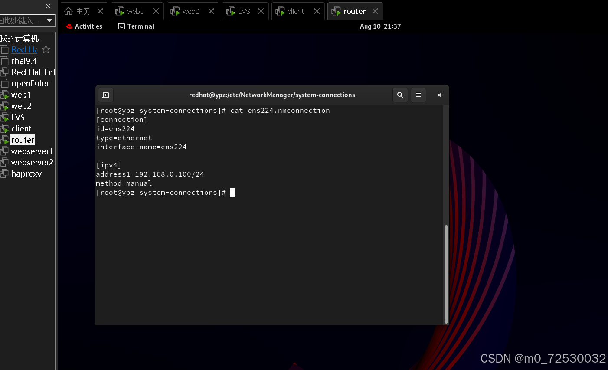Close the router tab

(375, 11)
